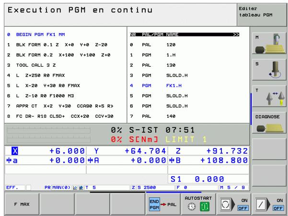Click the second icon before T 5
This screenshot has width=288, height=216.
pyautogui.click(x=81, y=188)
